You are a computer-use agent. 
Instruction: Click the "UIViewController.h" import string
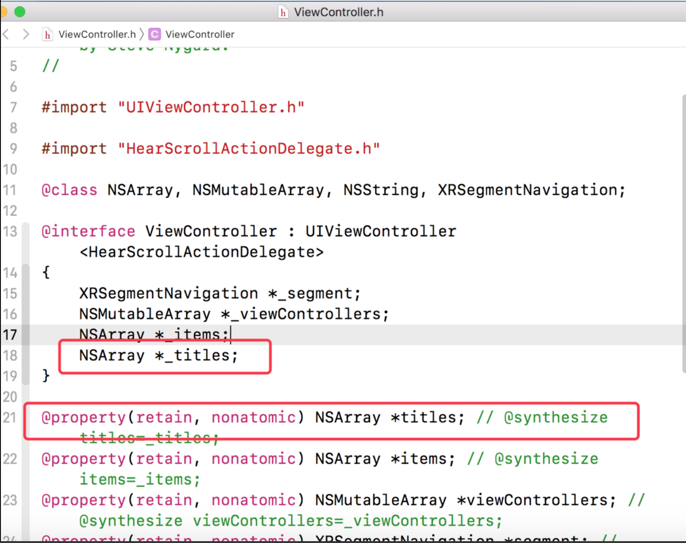pos(211,107)
